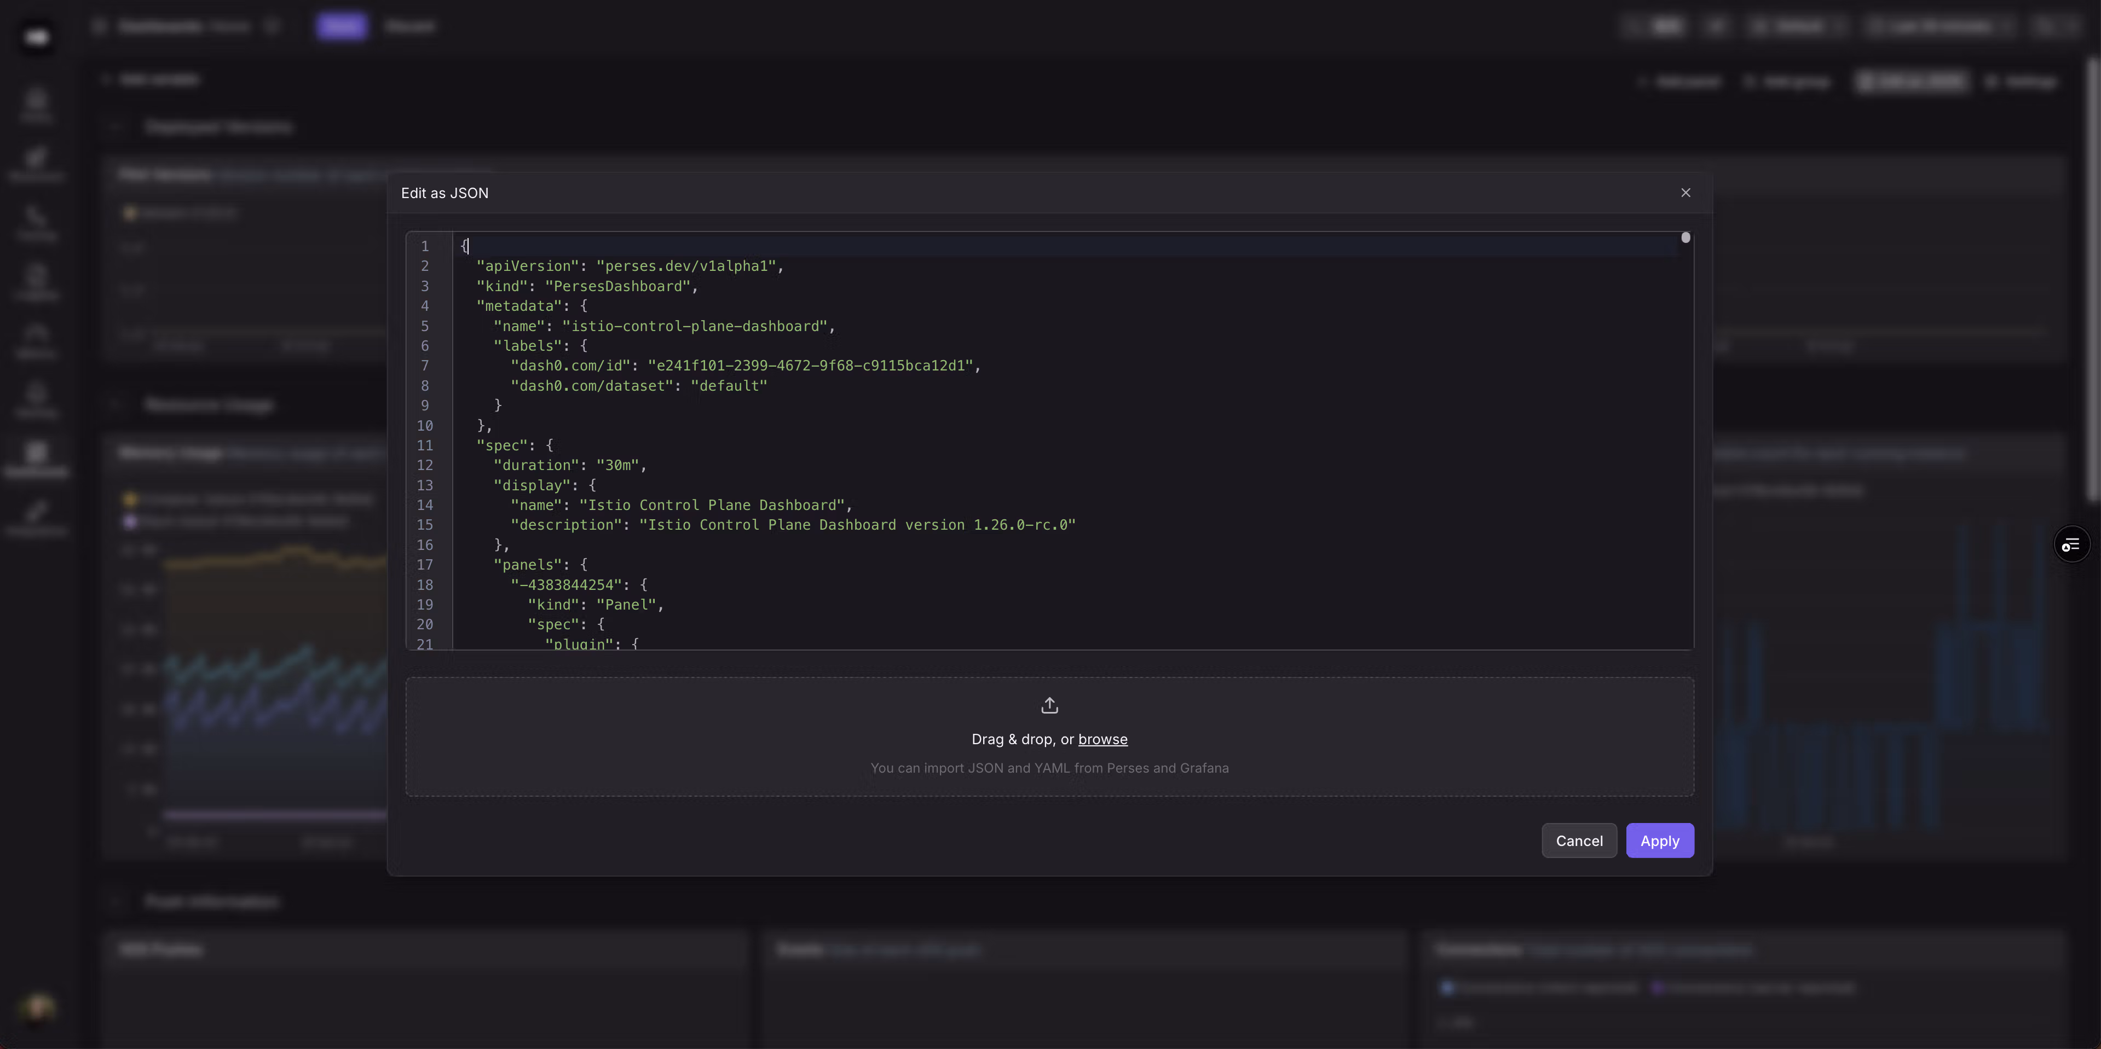This screenshot has height=1049, width=2101.
Task: Click the Dash0 logo at the top of sidebar
Action: tap(37, 37)
